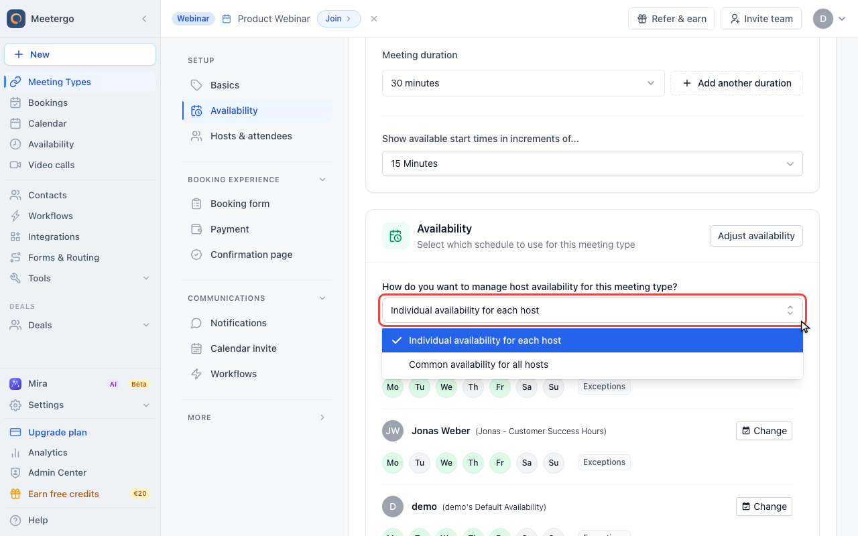Screen dimensions: 858x536
Task: Open the Workflows lightning icon in main sidebar
Action: click(x=15, y=216)
